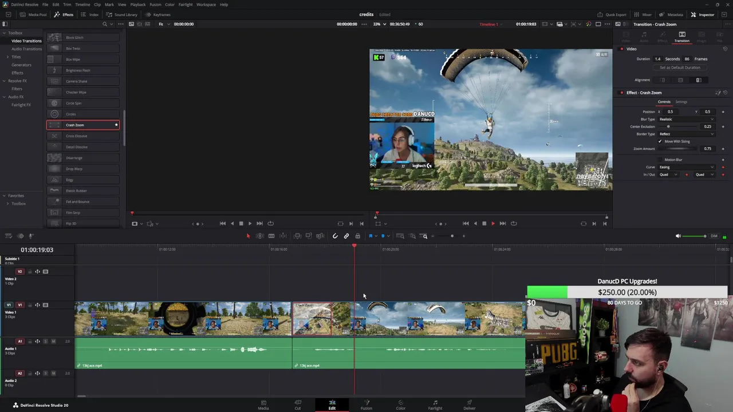
Task: Switch to the Deliver page
Action: coord(469,405)
